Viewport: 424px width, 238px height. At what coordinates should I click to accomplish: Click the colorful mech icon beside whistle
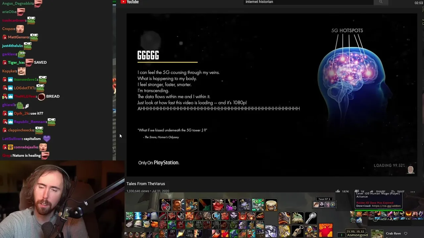[x=311, y=231]
